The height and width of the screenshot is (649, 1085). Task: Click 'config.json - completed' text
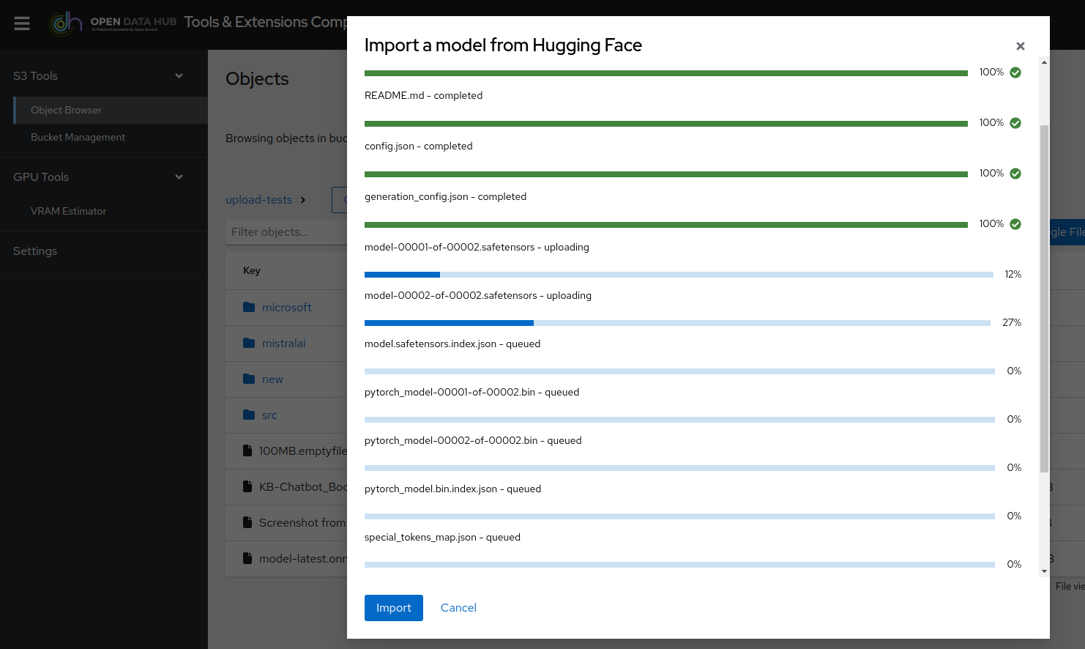[x=419, y=146]
